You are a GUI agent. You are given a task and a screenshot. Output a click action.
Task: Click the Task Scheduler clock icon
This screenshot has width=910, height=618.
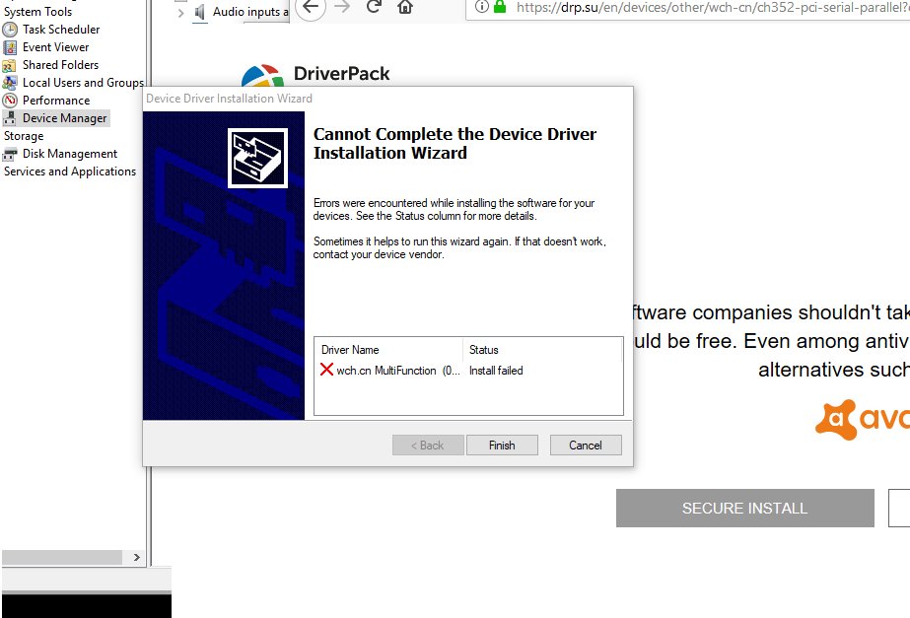[10, 30]
